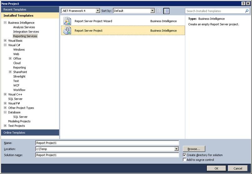Image resolution: width=252 pixels, height=174 pixels.
Task: Click the Browse... button
Action: point(194,149)
